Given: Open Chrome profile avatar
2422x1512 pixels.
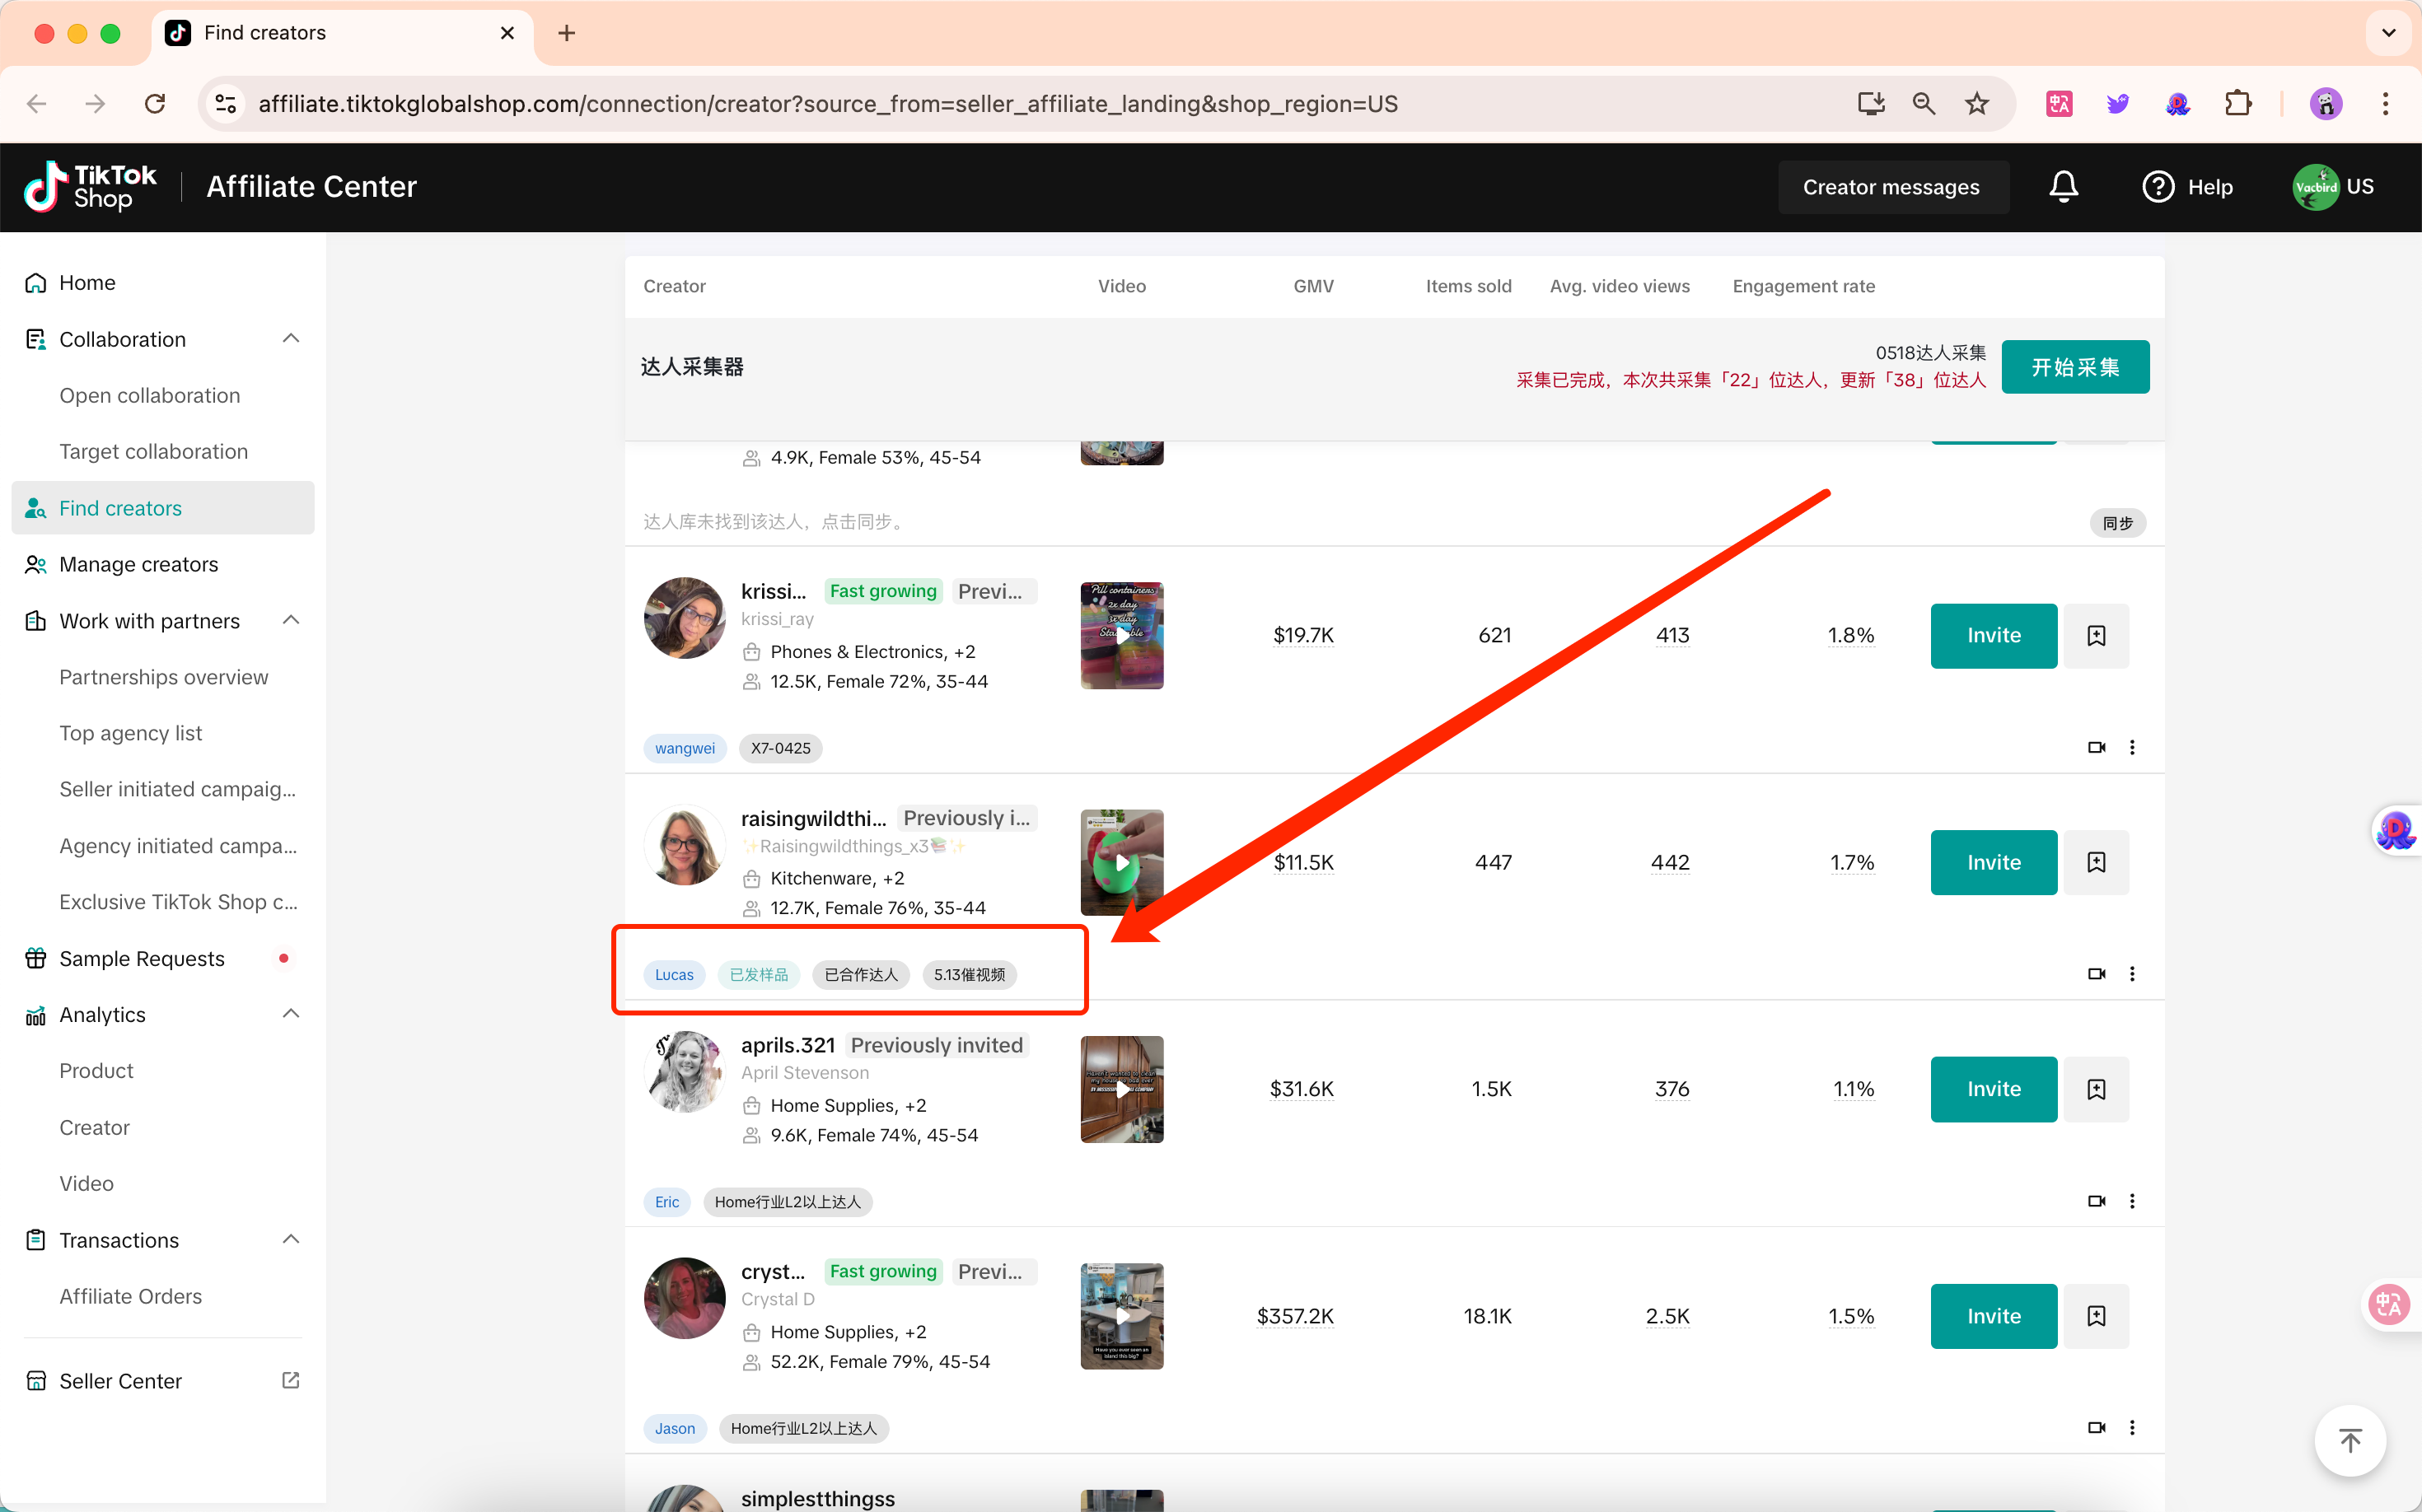Looking at the screenshot, I should (2325, 104).
